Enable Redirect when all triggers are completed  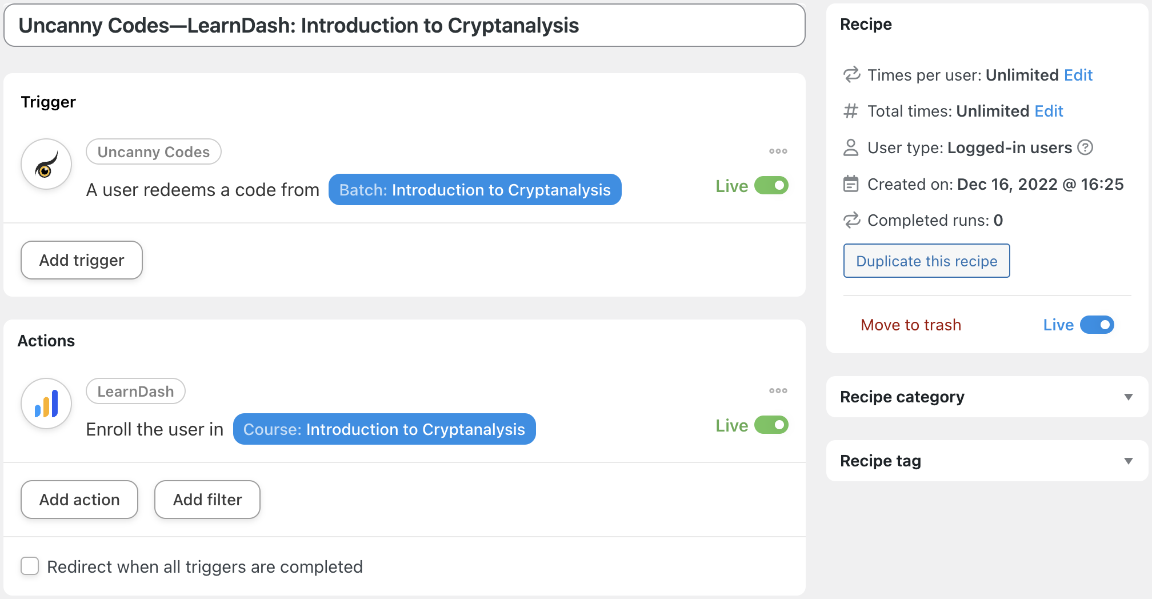[x=29, y=566]
